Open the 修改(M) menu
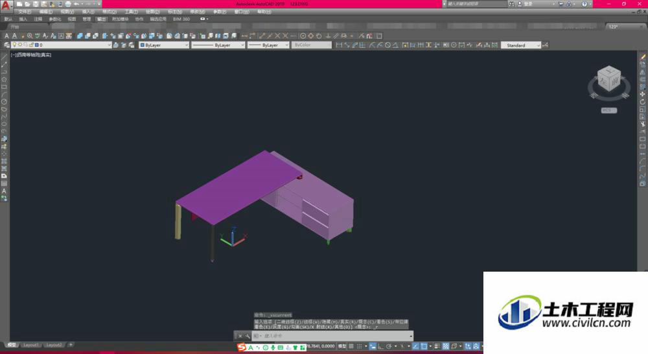Image resolution: width=648 pixels, height=354 pixels. pos(197,12)
